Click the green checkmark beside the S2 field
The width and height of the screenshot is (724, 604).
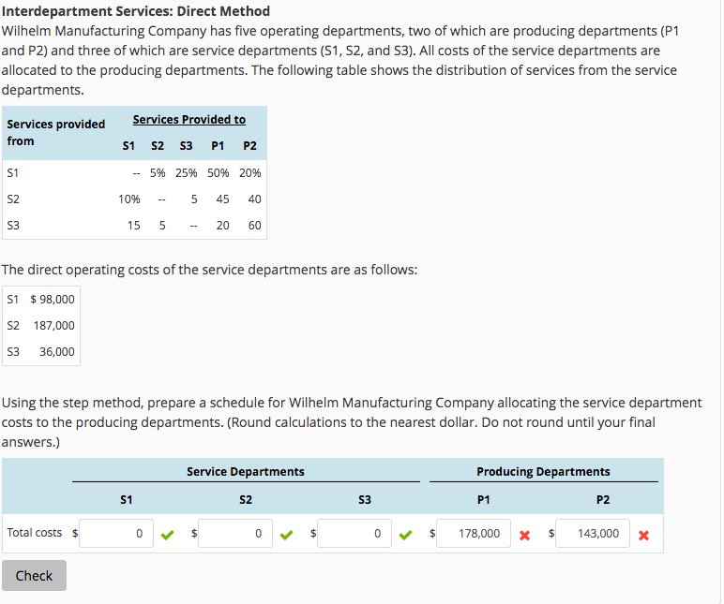(x=286, y=535)
